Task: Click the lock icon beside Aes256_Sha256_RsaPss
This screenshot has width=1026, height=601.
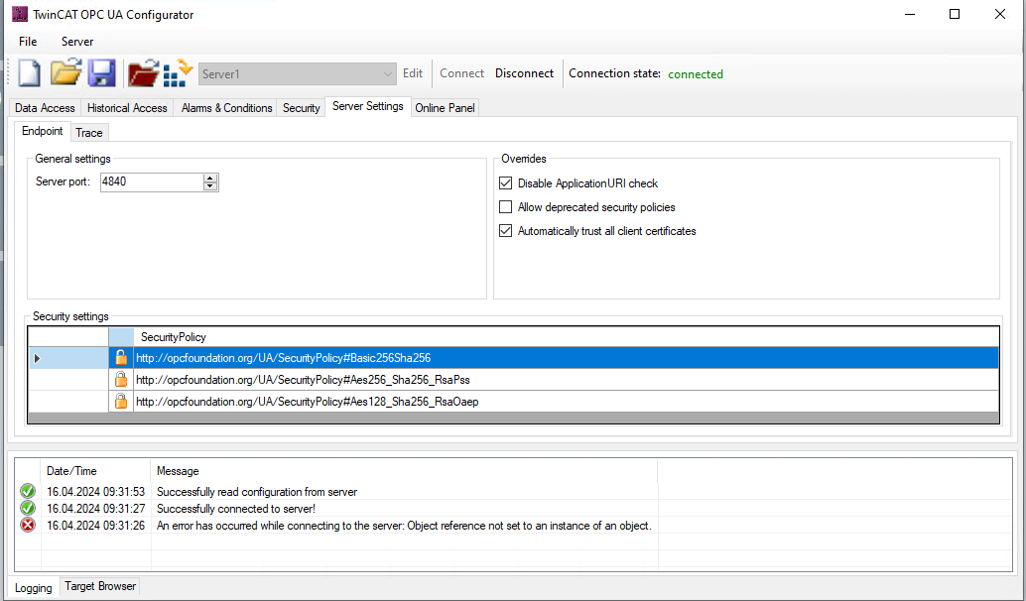Action: pyautogui.click(x=121, y=380)
